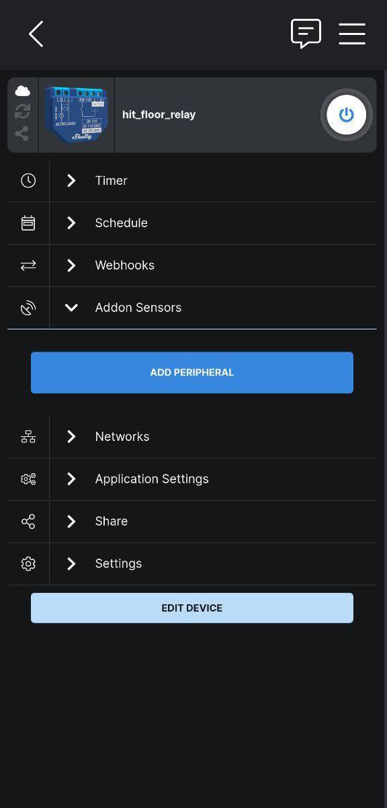
Task: Click the Settings gear icon
Action: 28,563
